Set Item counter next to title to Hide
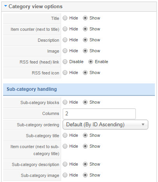The image size is (158, 182). tap(65, 29)
